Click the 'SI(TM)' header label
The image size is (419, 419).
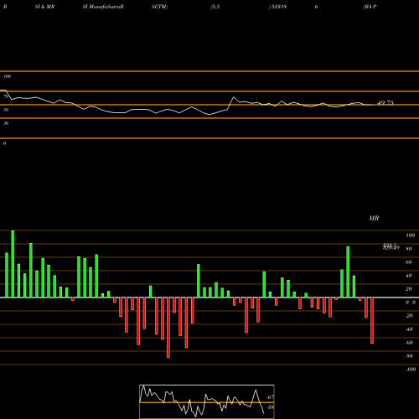[159, 7]
